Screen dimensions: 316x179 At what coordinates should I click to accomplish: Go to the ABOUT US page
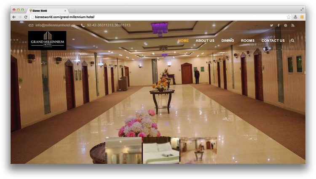pyautogui.click(x=205, y=41)
